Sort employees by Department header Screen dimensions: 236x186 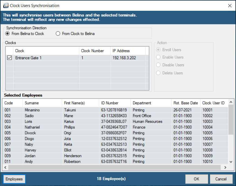(151, 103)
